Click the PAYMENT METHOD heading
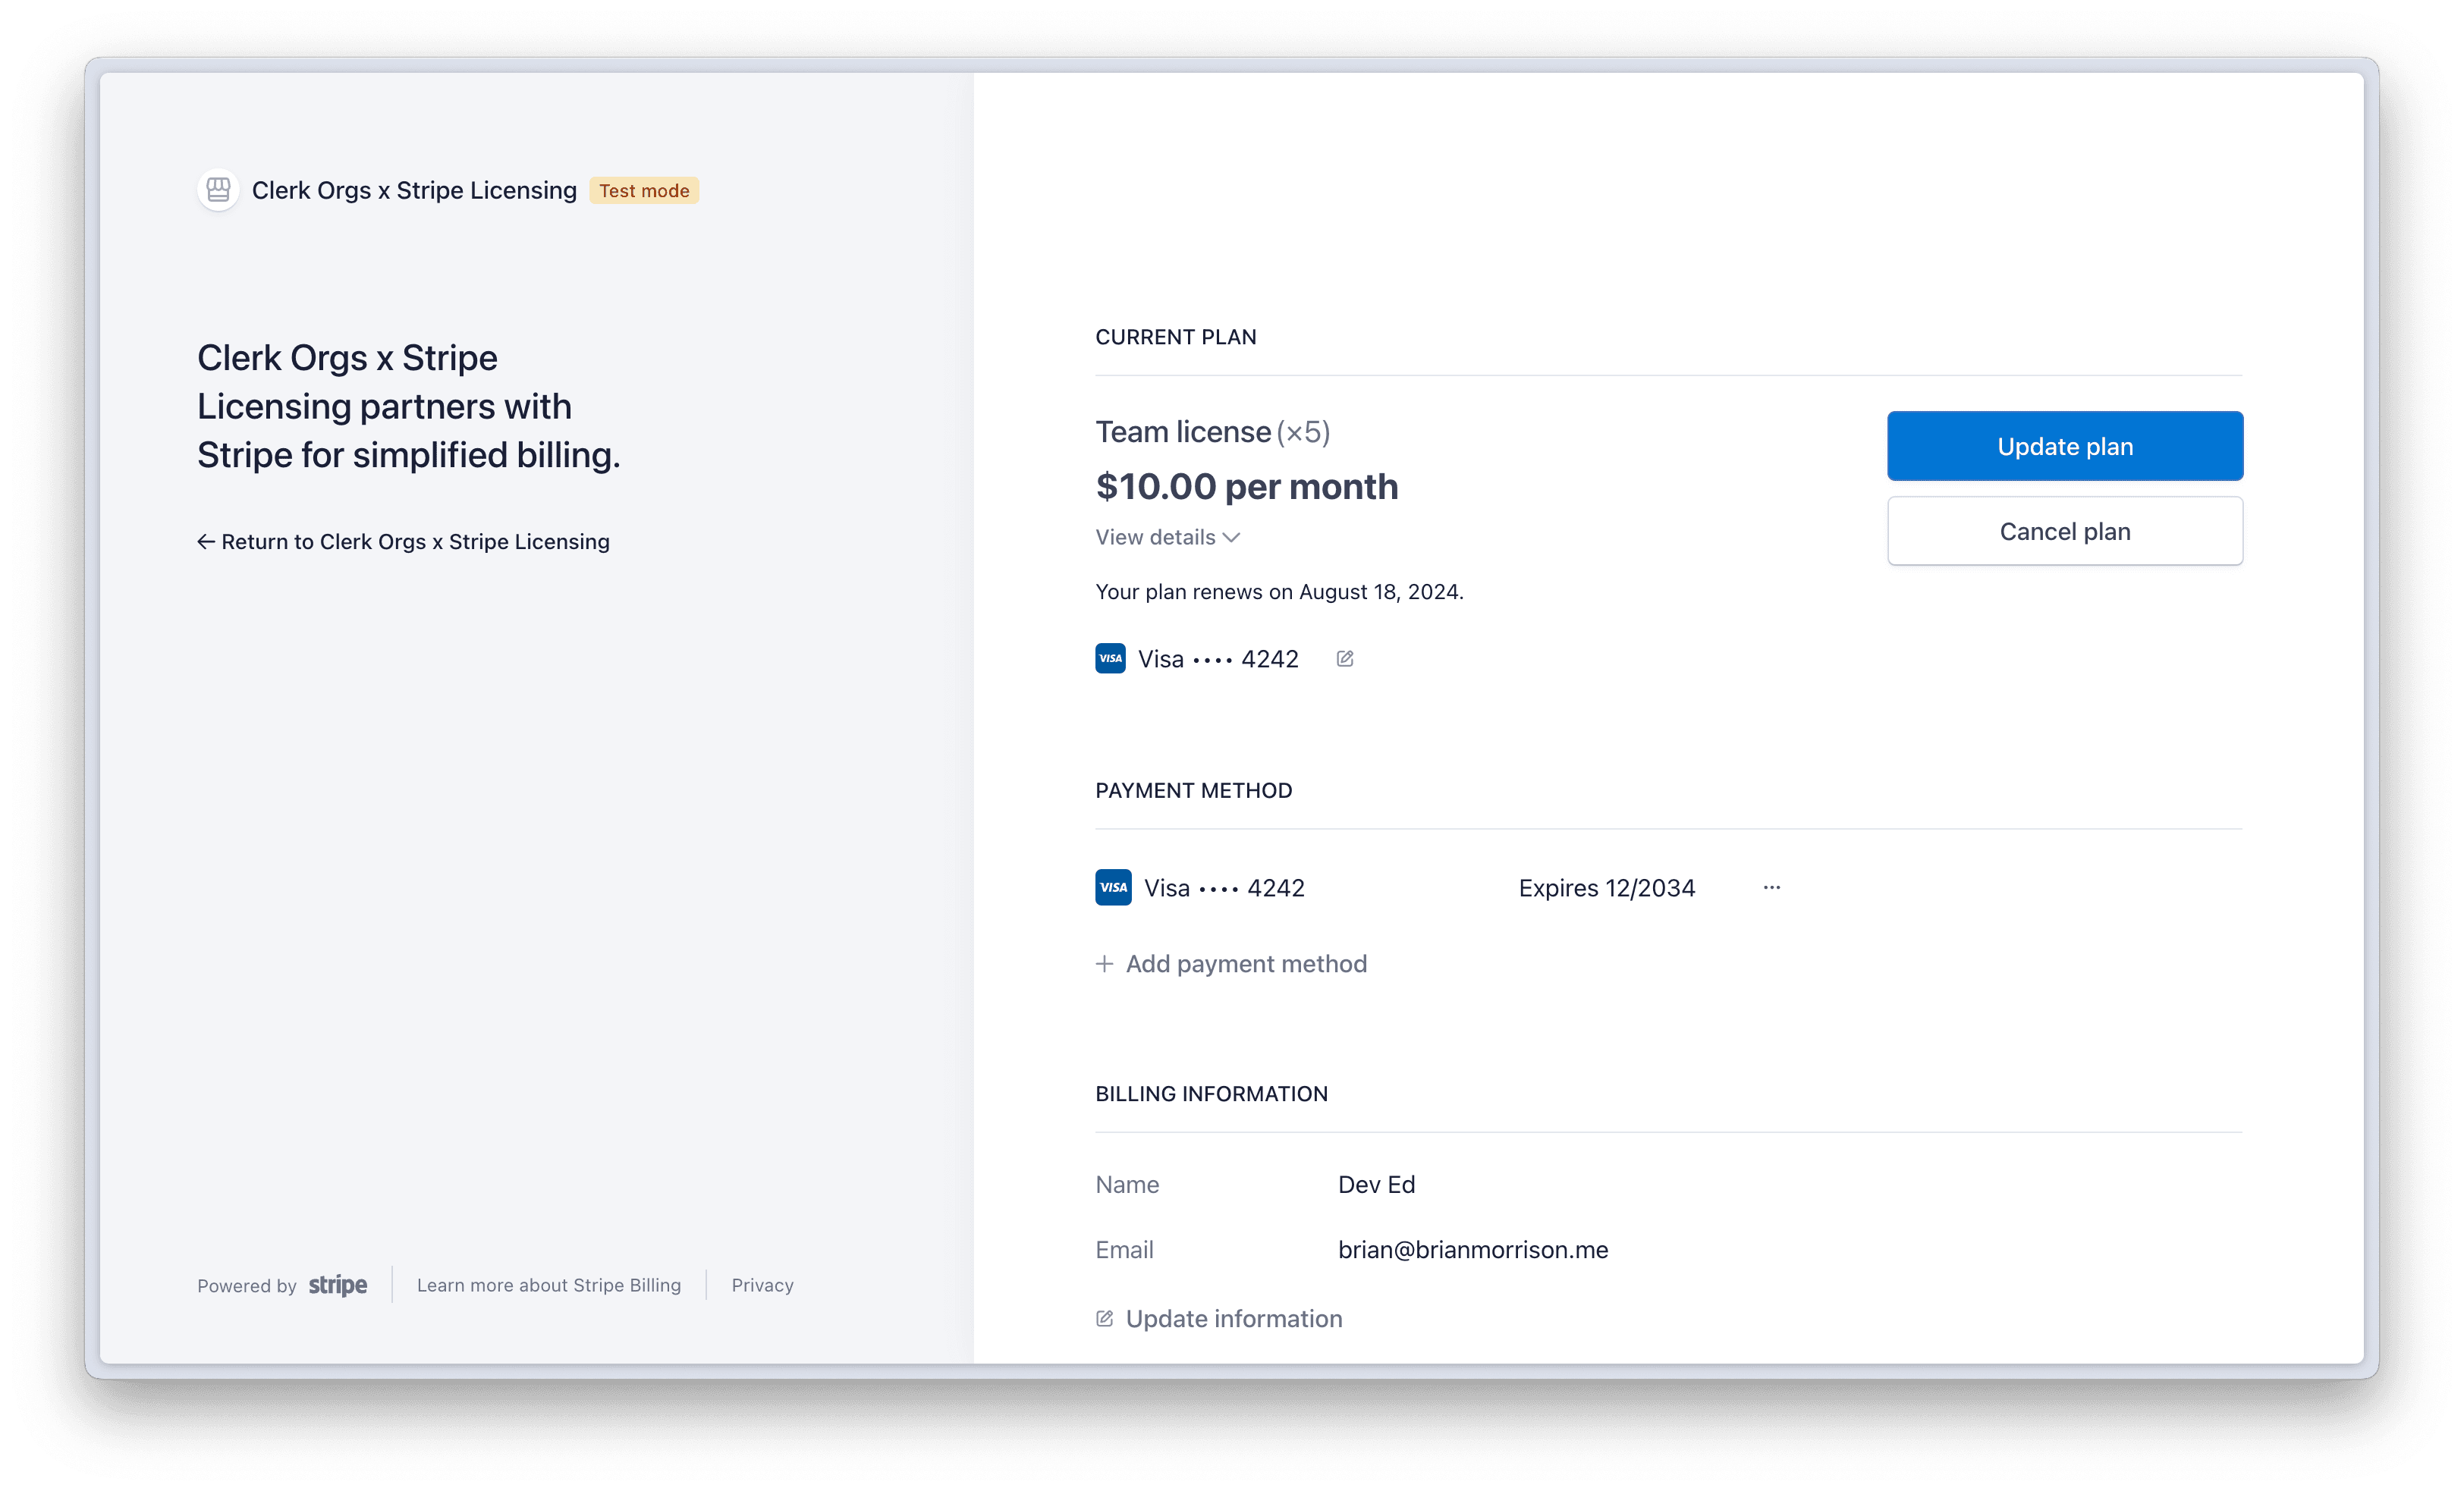Viewport: 2464px width, 1491px height. click(x=1193, y=791)
